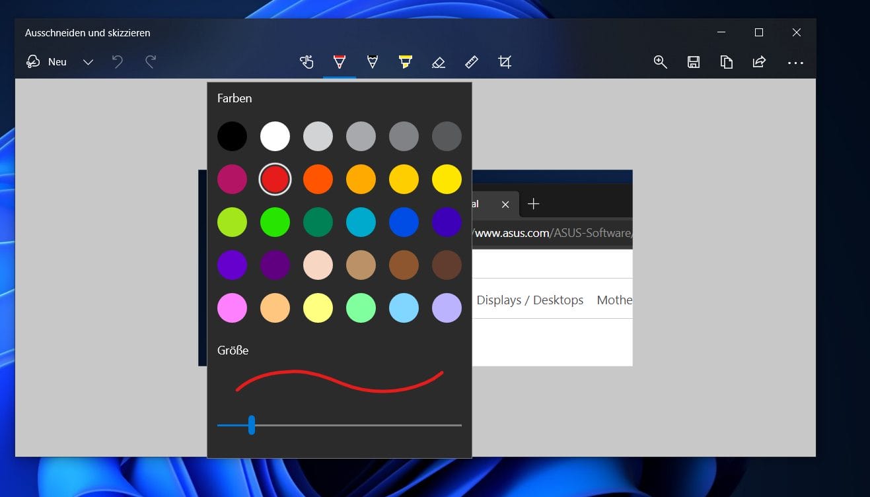
Task: Start a new snip with the Neu button
Action: pos(46,61)
